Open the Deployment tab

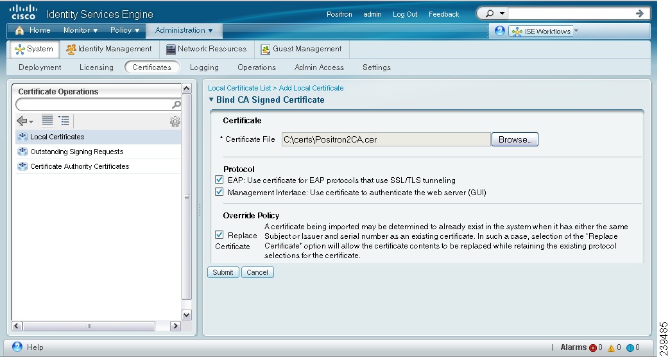[x=40, y=67]
